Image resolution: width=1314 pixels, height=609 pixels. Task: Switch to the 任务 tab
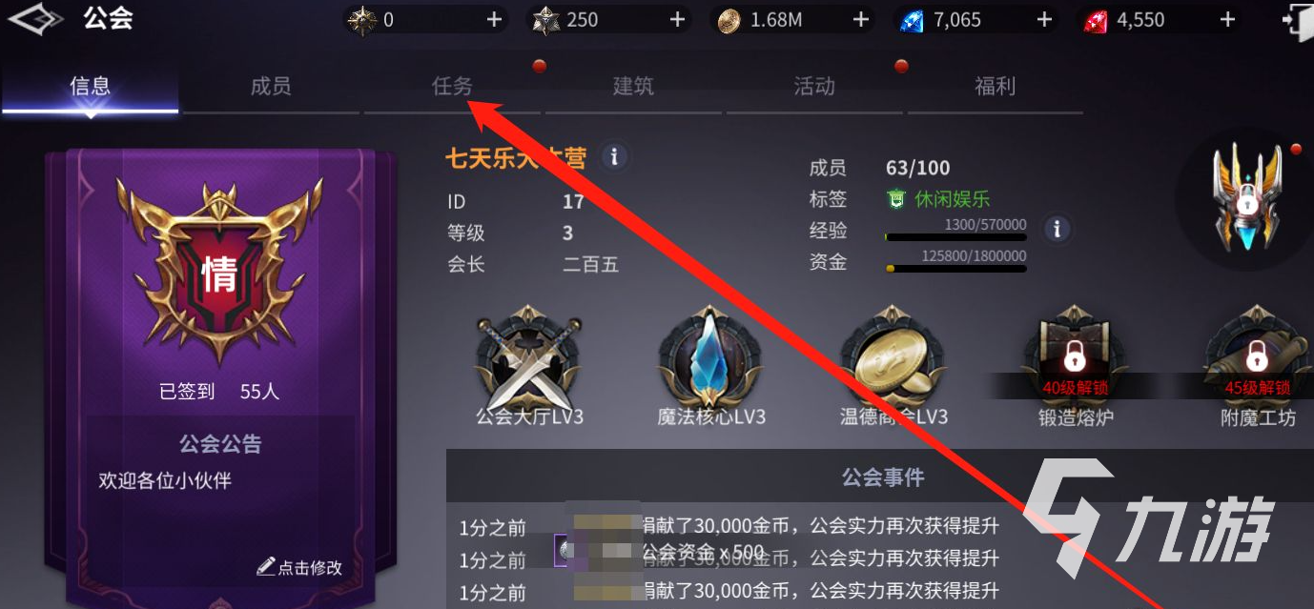tap(452, 87)
